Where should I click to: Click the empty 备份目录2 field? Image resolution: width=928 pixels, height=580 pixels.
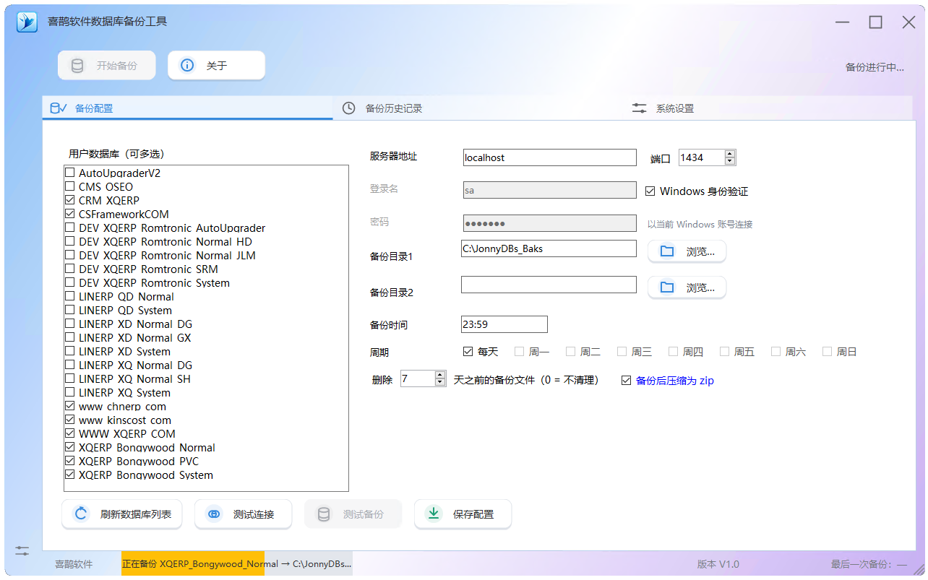tap(549, 285)
